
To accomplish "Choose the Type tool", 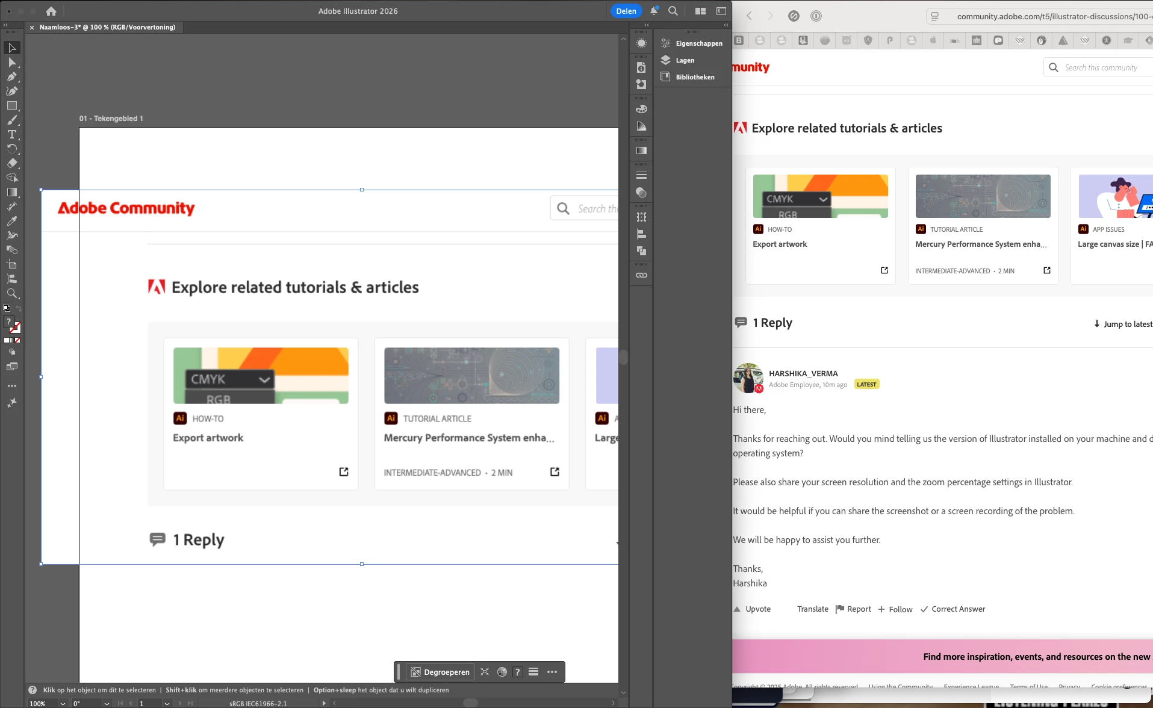I will (12, 134).
